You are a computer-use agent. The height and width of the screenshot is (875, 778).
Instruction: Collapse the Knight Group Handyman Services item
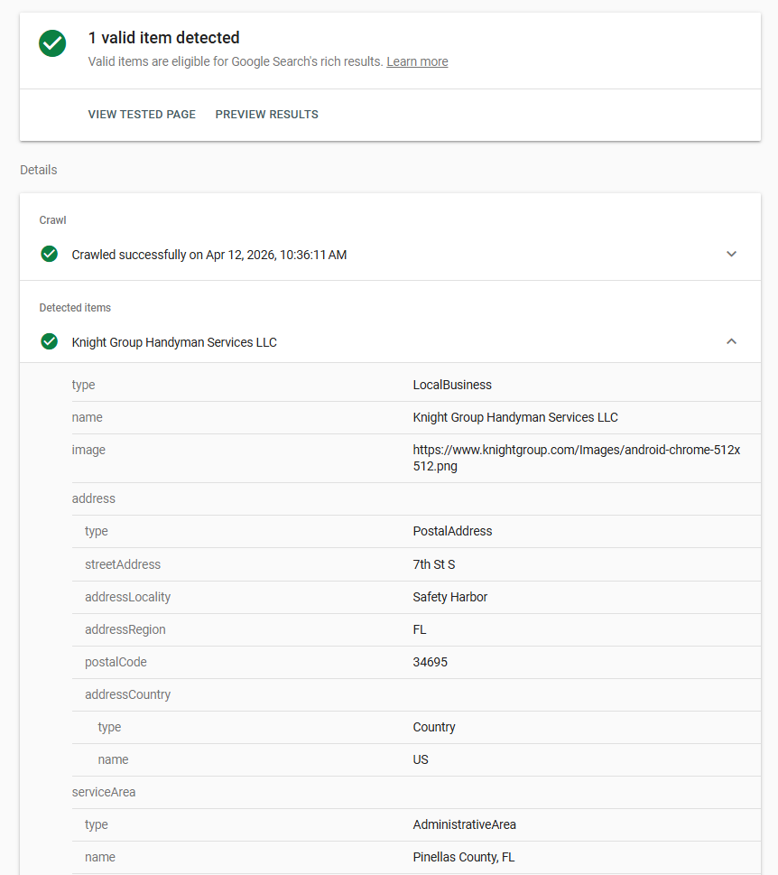731,341
